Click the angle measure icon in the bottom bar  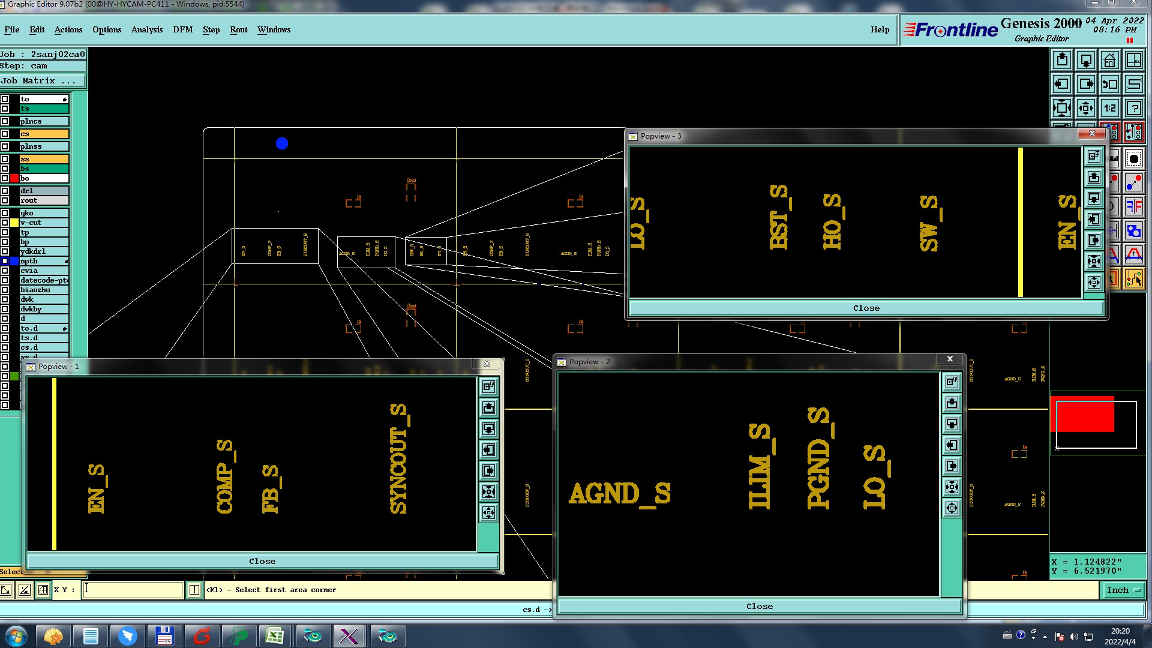[x=24, y=590]
